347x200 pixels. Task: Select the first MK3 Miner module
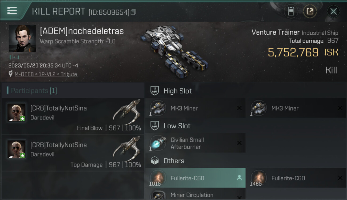(x=195, y=108)
